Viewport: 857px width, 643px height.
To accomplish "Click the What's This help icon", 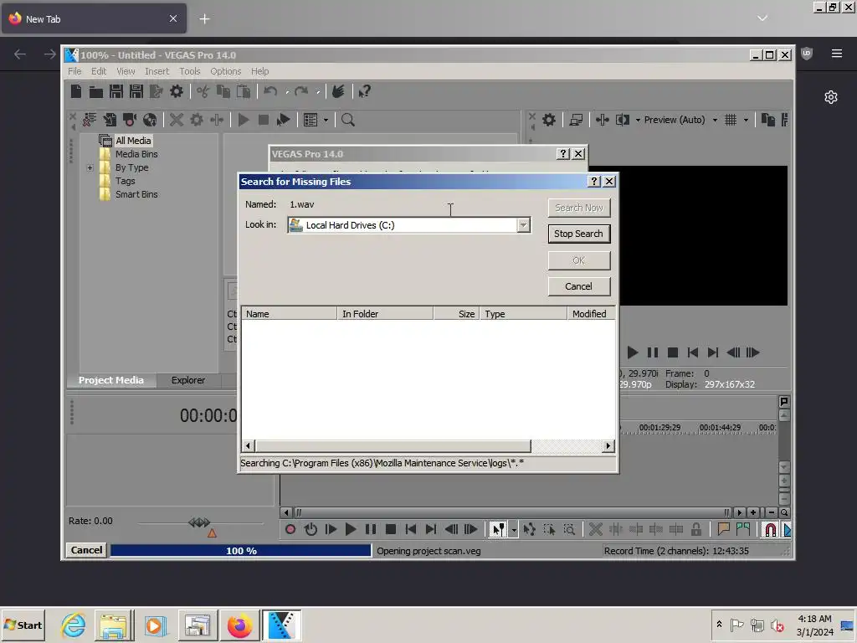I will 365,91.
